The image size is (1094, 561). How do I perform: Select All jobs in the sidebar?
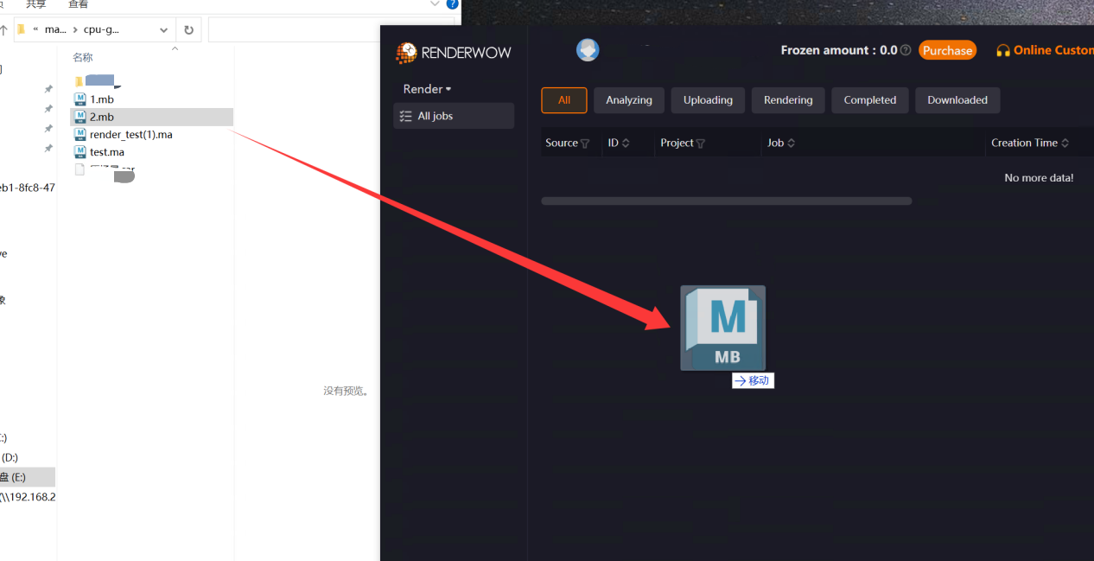click(x=454, y=116)
